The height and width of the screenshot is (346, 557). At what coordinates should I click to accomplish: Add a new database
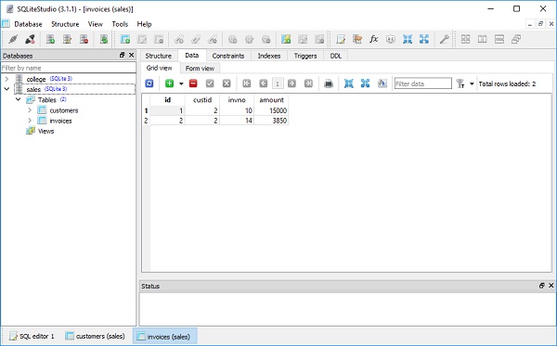click(50, 39)
